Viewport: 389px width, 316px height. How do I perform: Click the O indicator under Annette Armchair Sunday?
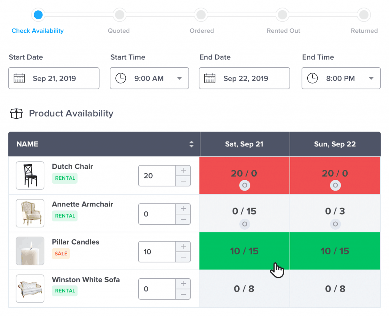(335, 224)
